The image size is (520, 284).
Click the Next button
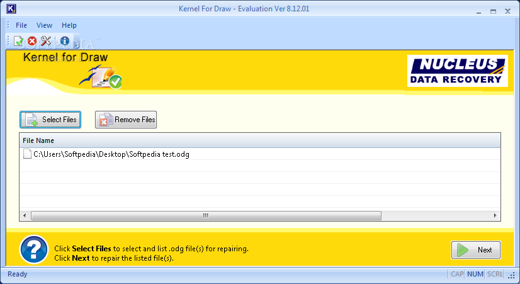[475, 250]
